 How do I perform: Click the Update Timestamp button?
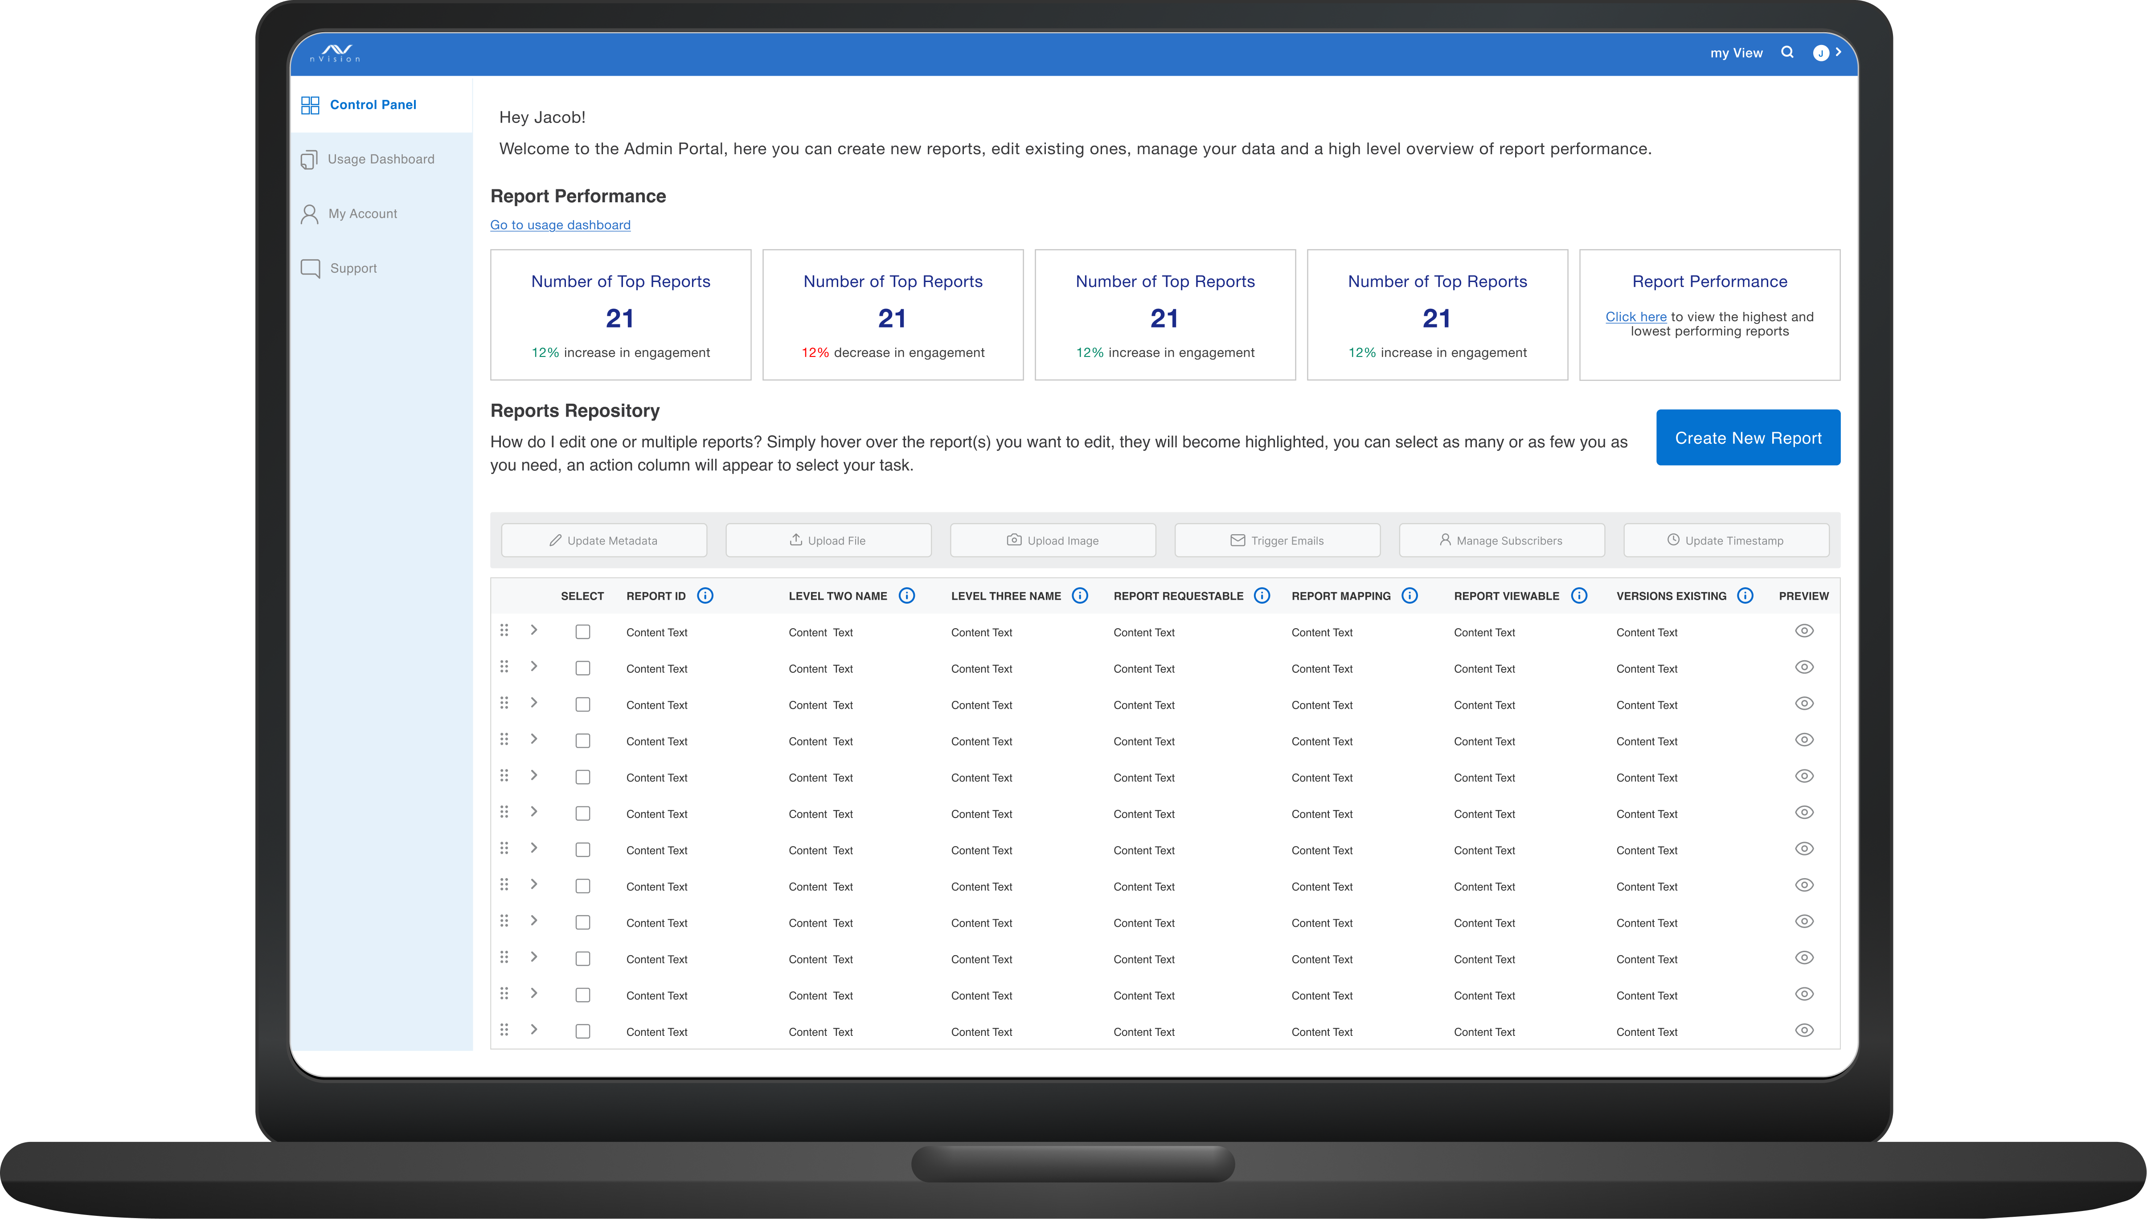coord(1726,540)
